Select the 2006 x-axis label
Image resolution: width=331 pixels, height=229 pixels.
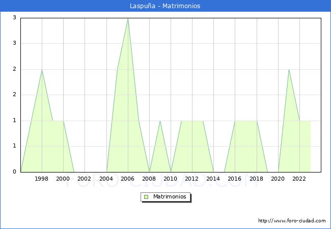(x=128, y=179)
